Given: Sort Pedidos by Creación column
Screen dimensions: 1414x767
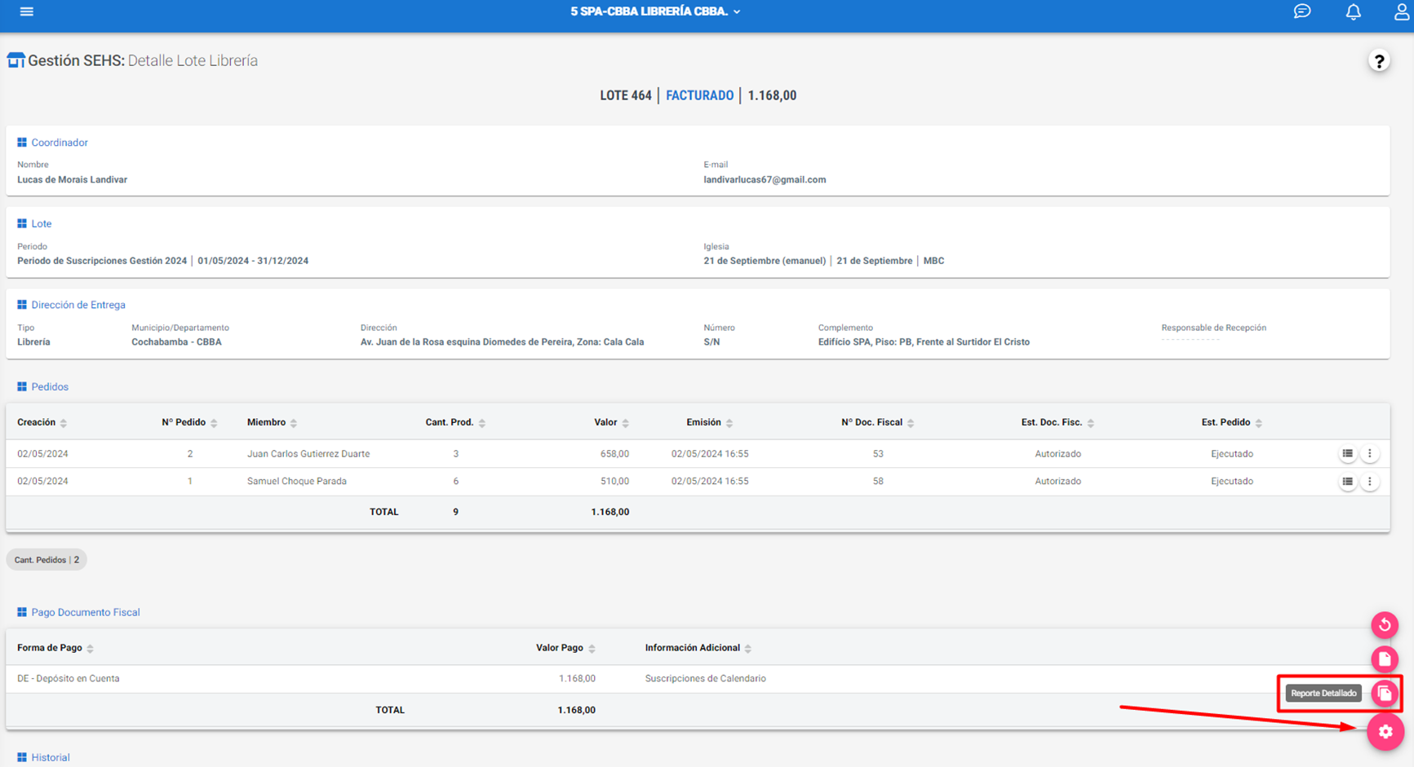Looking at the screenshot, I should tap(42, 422).
